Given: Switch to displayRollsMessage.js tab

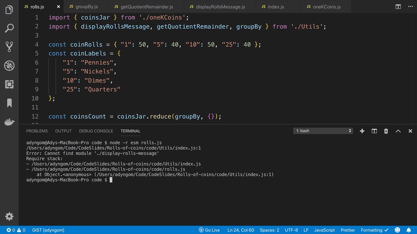Looking at the screenshot, I should 219,6.
